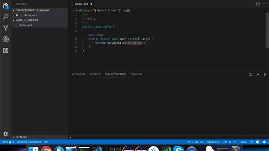The image size is (269, 151).
Task: Click Hello.java in the breadcrumb
Action: (x=83, y=10)
